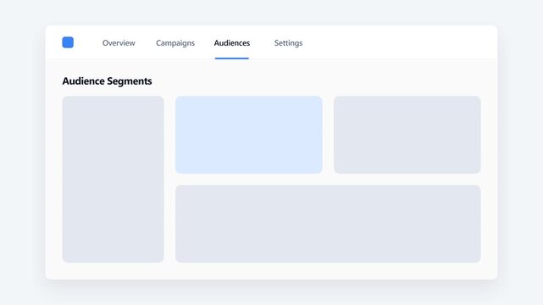This screenshot has width=543, height=305.
Task: Open the tall gray segment card
Action: 113,180
